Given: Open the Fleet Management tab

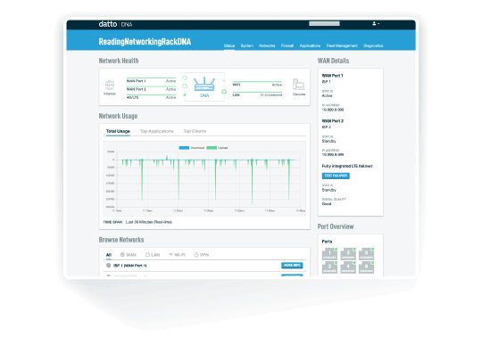Looking at the screenshot, I should (342, 45).
